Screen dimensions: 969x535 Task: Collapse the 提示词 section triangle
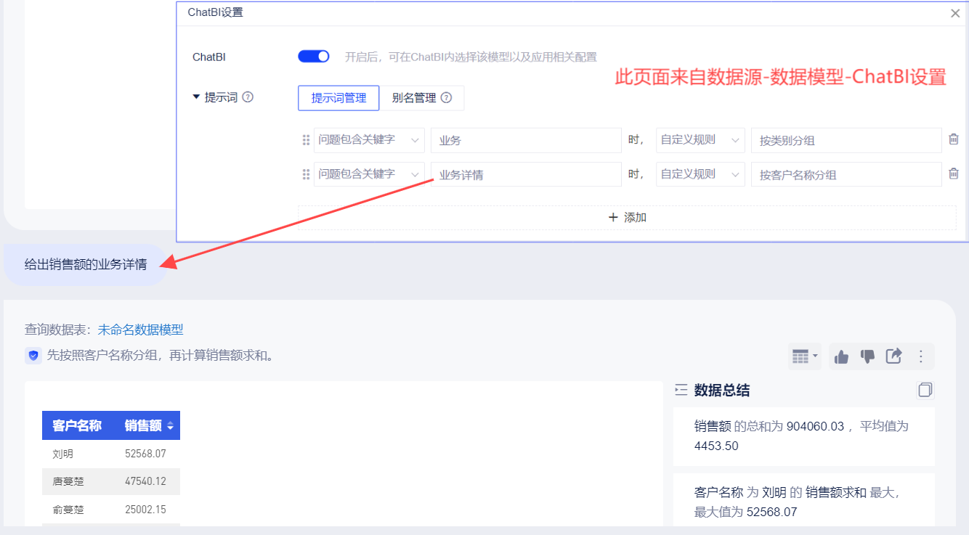[196, 97]
